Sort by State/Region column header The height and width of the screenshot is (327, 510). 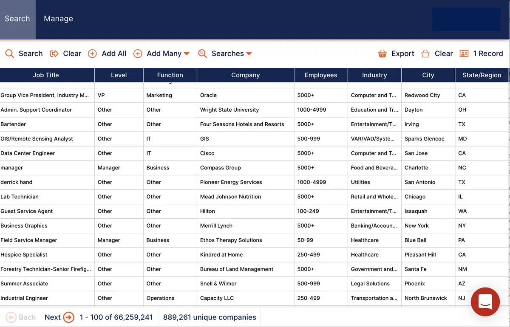pyautogui.click(x=482, y=75)
